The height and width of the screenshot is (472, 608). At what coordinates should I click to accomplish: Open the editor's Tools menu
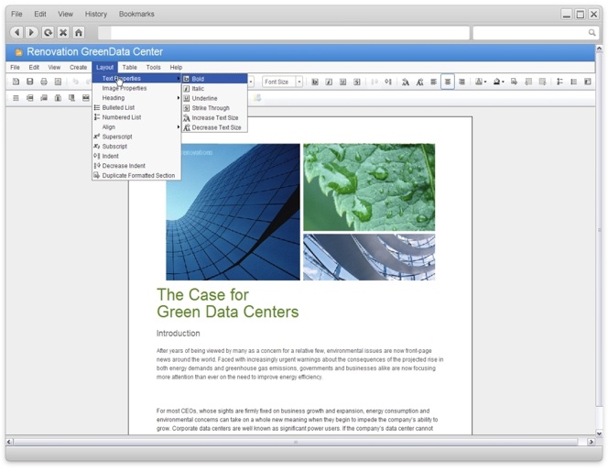[153, 67]
